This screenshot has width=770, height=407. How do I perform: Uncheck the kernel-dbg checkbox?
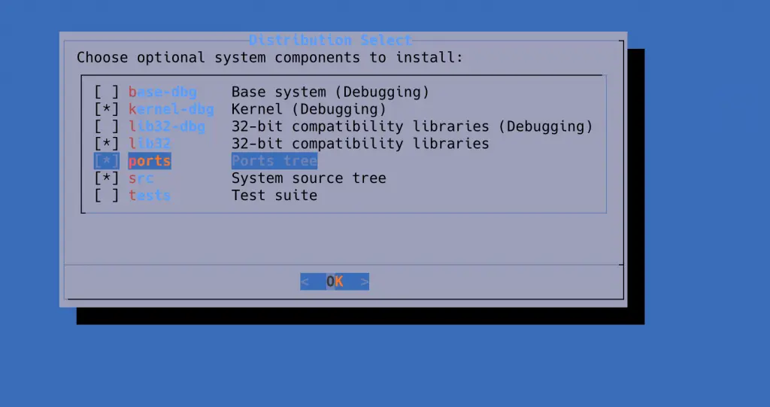point(107,109)
